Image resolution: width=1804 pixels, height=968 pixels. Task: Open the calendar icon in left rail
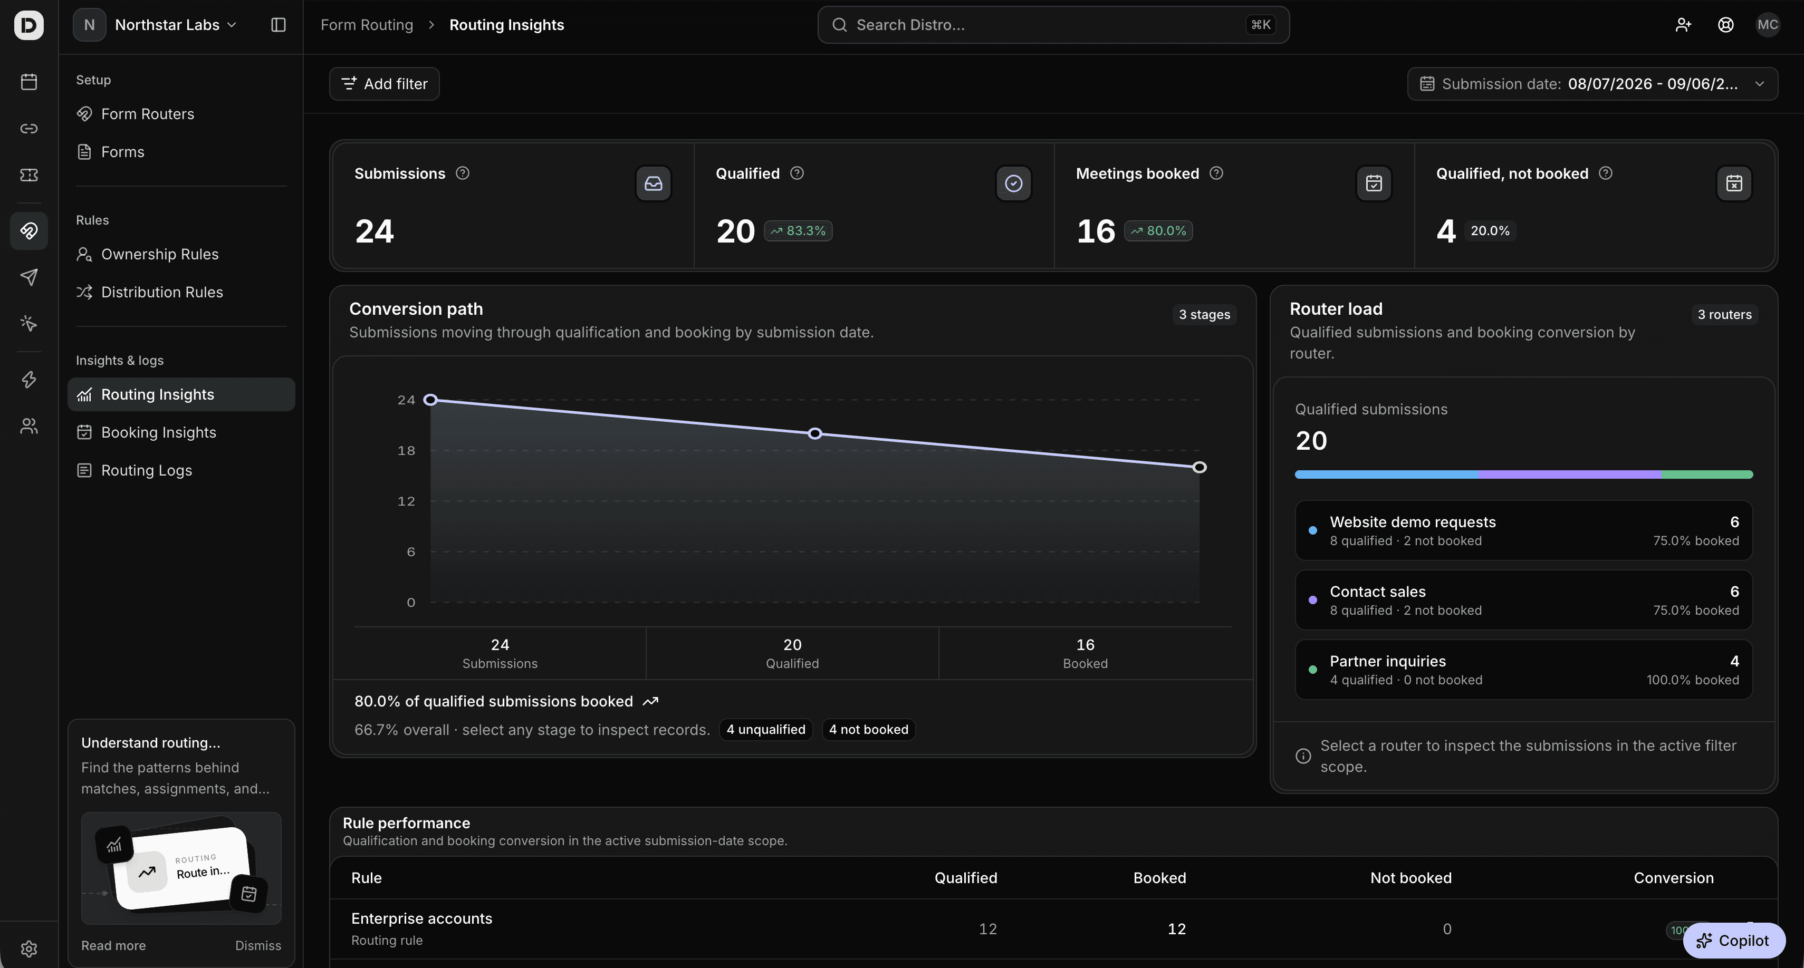coord(28,82)
